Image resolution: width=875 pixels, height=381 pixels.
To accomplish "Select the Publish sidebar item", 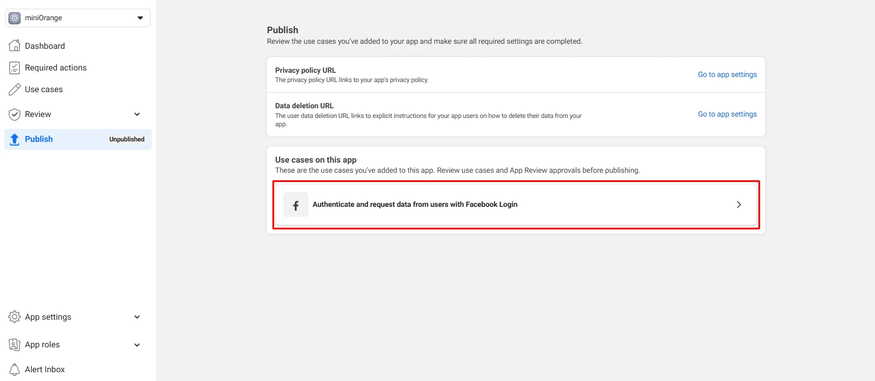I will tap(78, 139).
